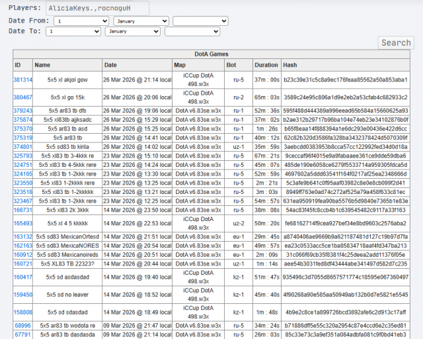The height and width of the screenshot is (339, 423).
Task: Click duration '67m : 21s' cell
Action: coord(267,156)
